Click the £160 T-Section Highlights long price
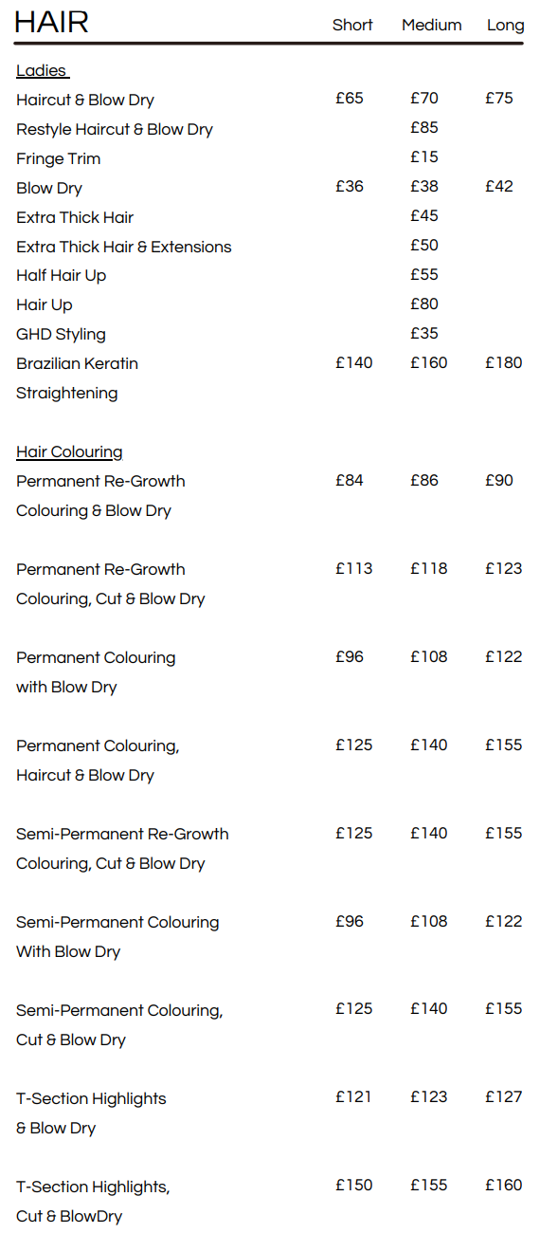Image resolution: width=540 pixels, height=1233 pixels. (504, 1185)
